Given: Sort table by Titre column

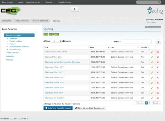Looking at the screenshot, I should (67, 47).
